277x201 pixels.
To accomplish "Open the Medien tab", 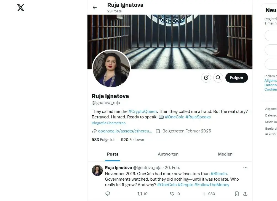I will click(225, 154).
